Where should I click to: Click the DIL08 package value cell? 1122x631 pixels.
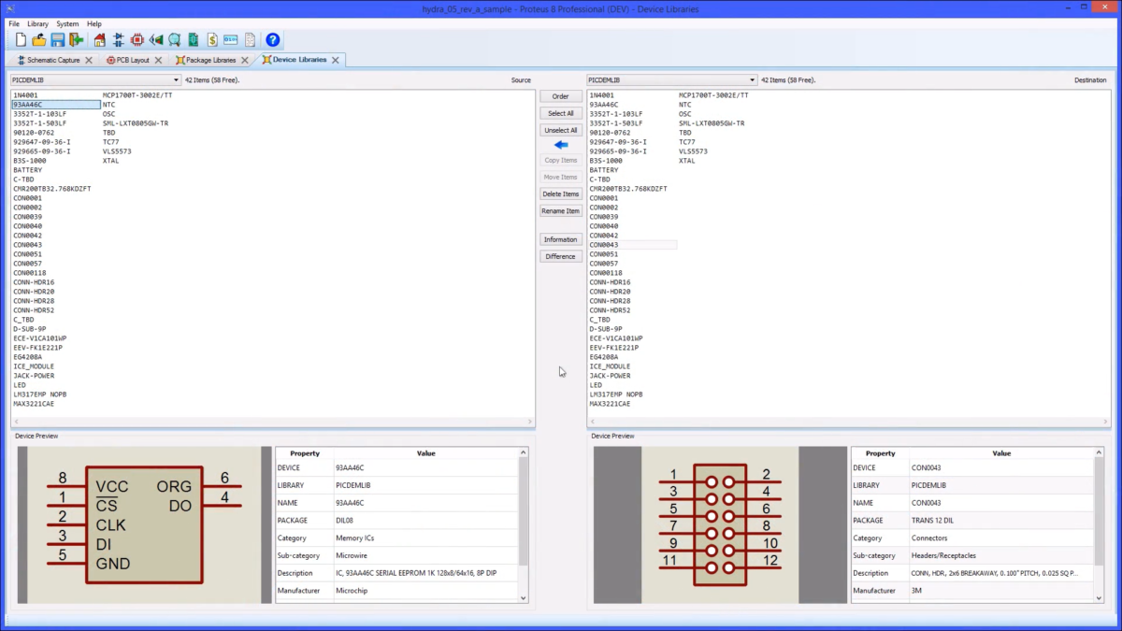pos(425,521)
